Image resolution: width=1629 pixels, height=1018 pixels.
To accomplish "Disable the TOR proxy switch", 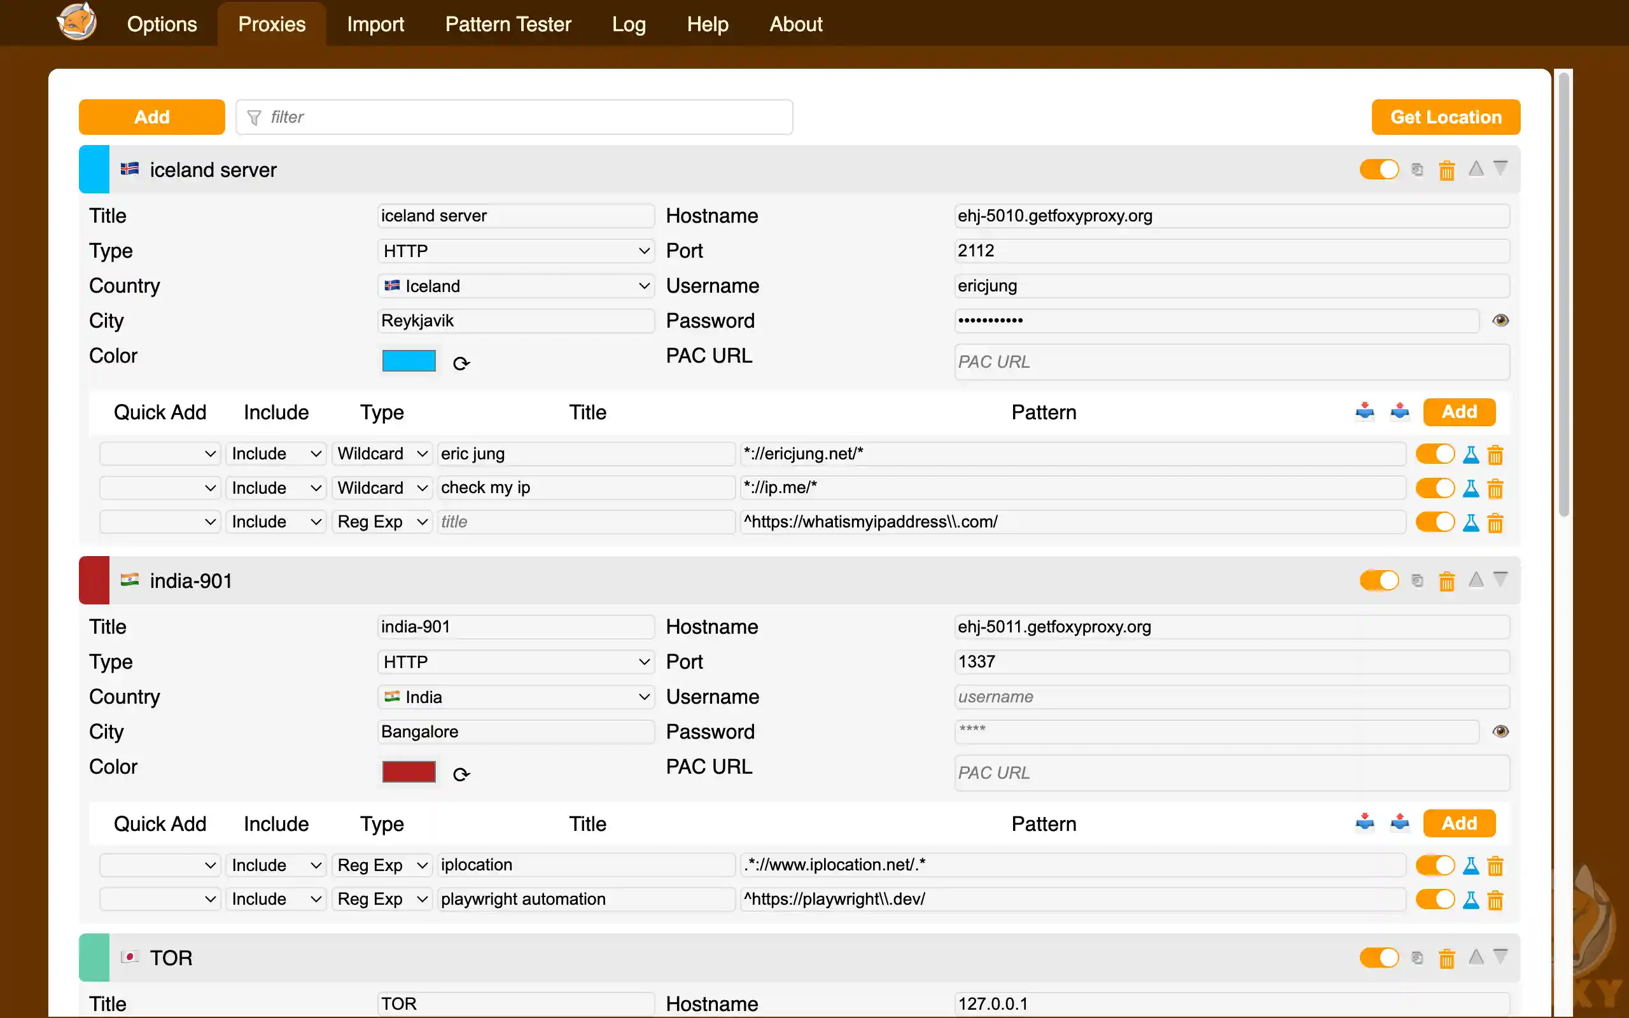I will point(1378,958).
